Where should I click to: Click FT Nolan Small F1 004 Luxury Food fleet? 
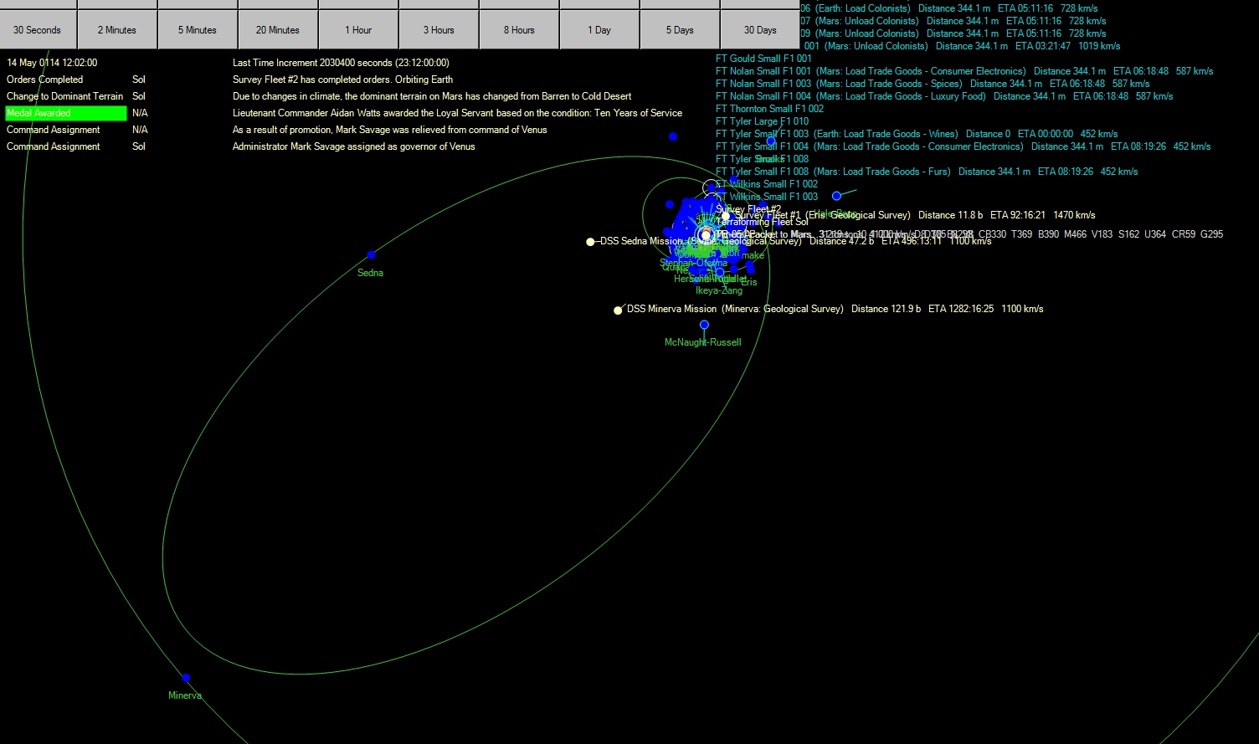coord(944,96)
